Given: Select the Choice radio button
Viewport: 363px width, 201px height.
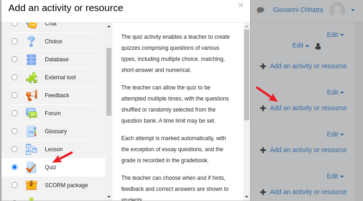Looking at the screenshot, I should click(x=15, y=41).
